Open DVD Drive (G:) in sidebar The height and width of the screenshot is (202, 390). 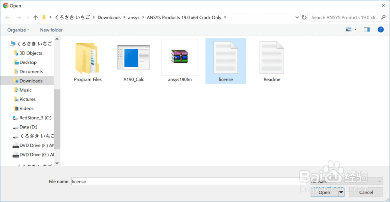[37, 155]
